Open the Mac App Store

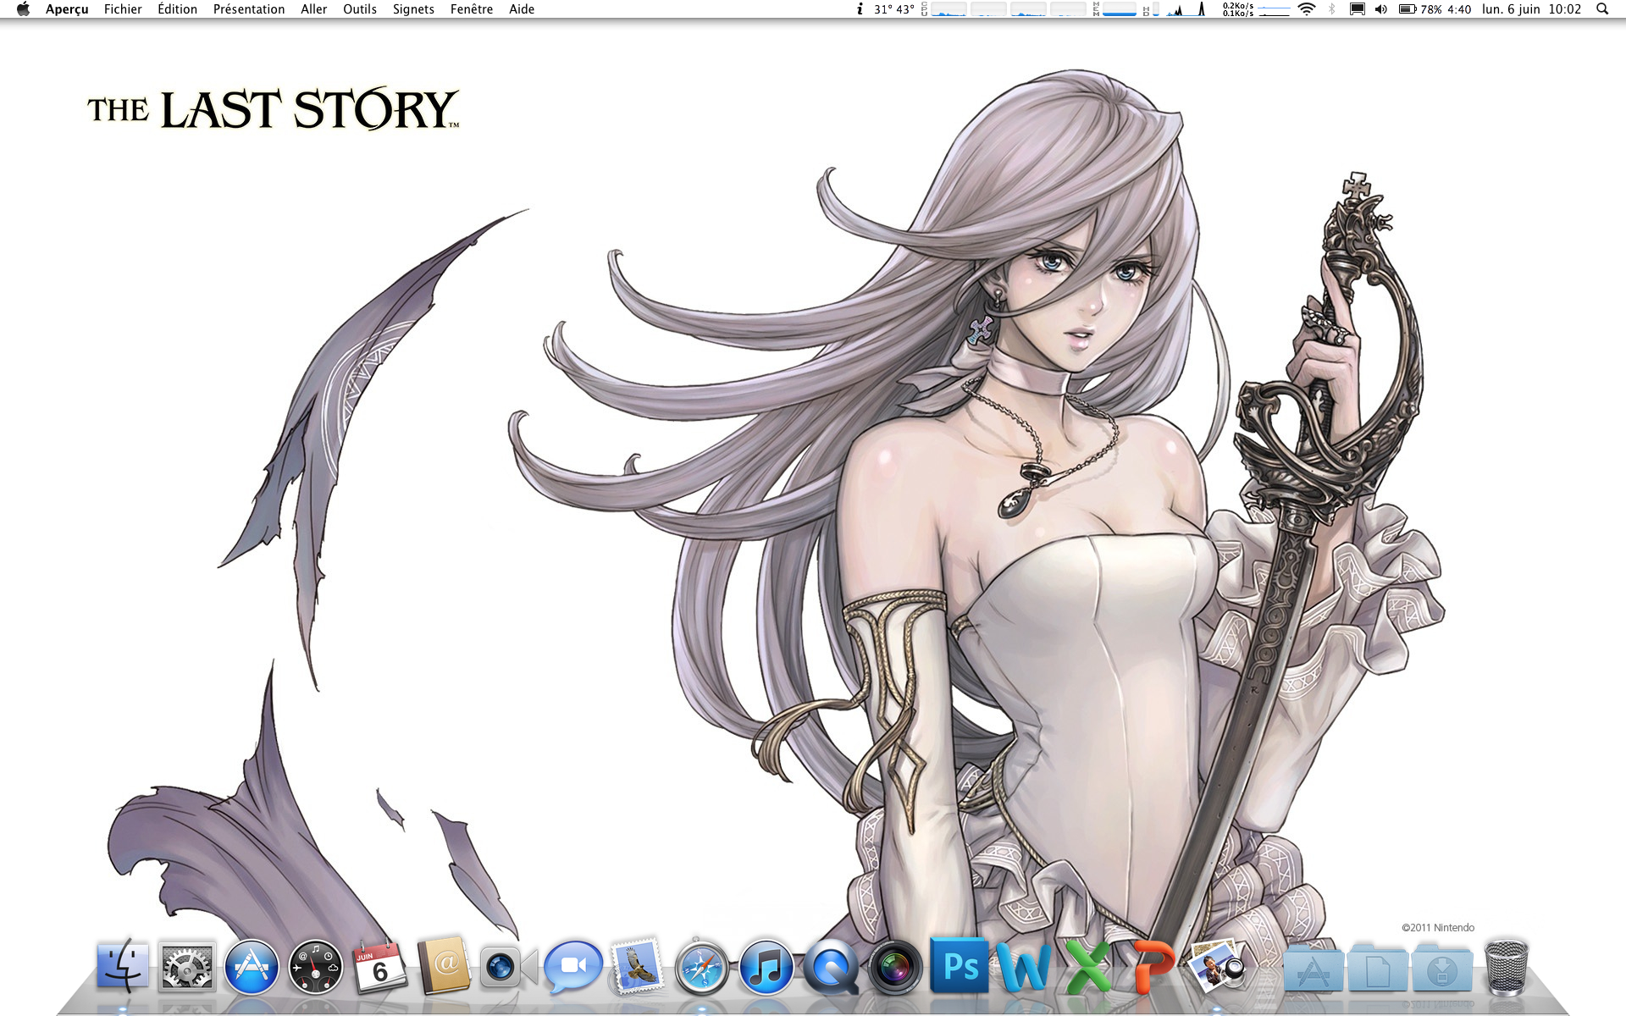252,966
